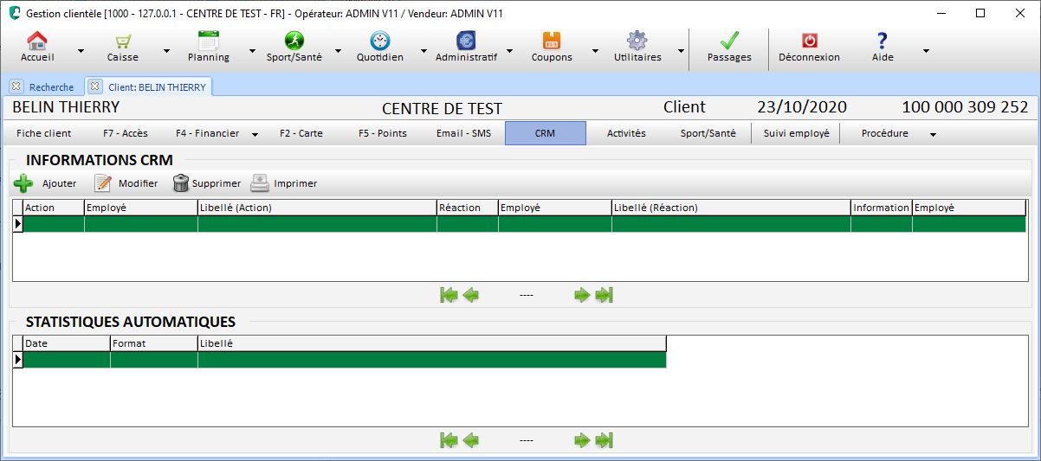Click the Libellé (Réaction) column header
Image resolution: width=1041 pixels, height=461 pixels.
(x=731, y=208)
